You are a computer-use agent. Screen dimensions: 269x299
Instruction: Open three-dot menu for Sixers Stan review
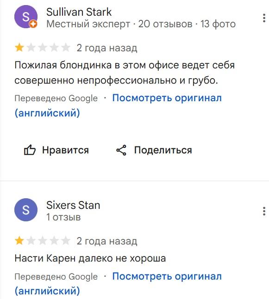[x=264, y=211]
